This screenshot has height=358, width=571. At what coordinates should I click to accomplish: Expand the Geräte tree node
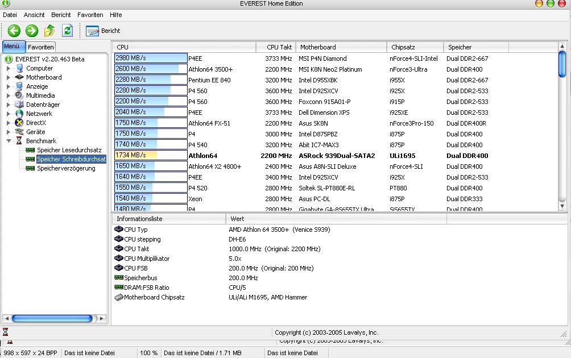click(9, 132)
